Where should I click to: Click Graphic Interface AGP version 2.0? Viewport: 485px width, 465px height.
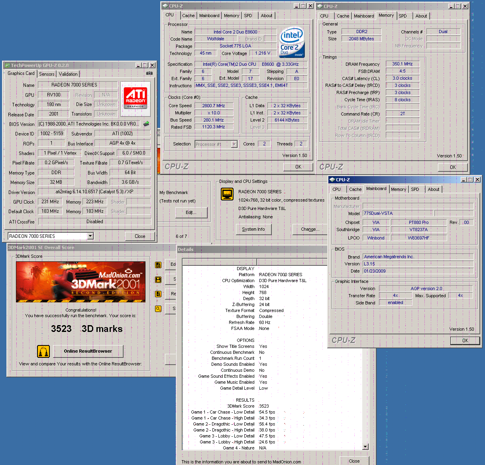coord(426,288)
